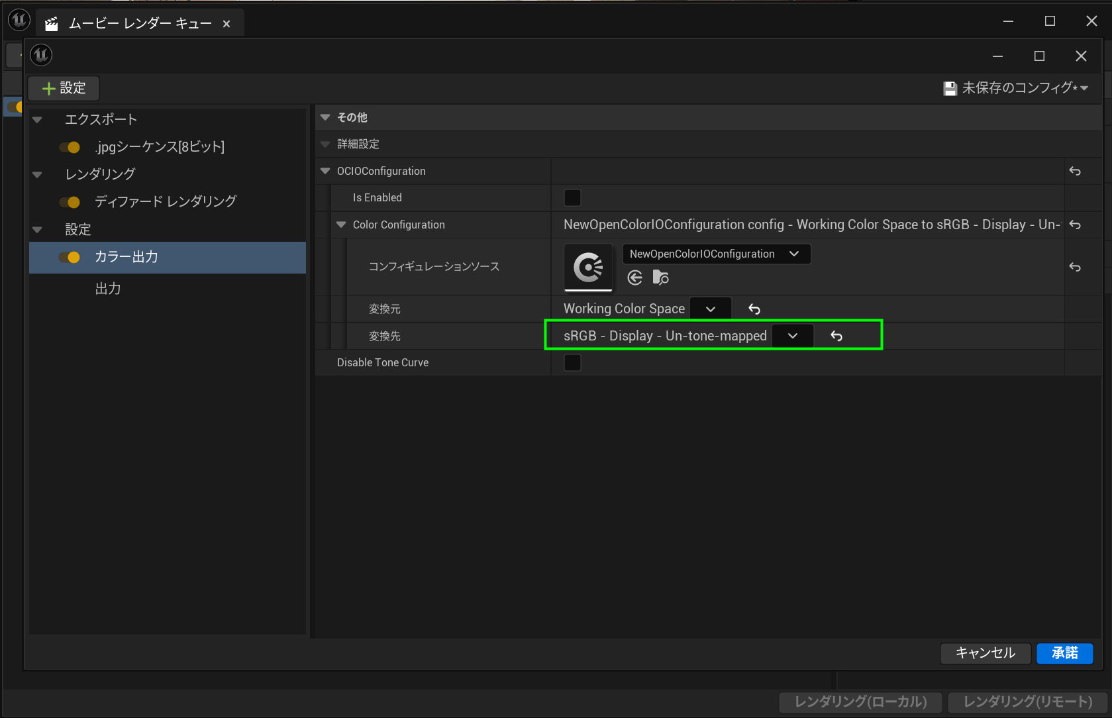Click the 承諾 accept button
This screenshot has width=1112, height=718.
pyautogui.click(x=1064, y=653)
